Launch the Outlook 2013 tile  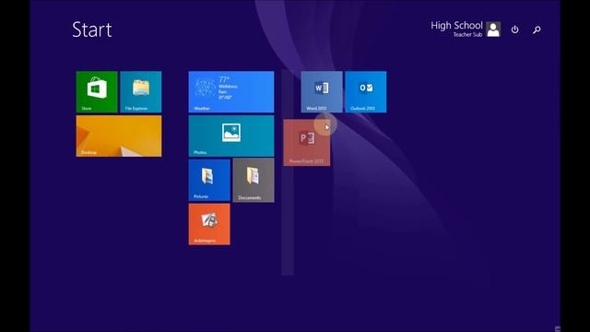[365, 92]
